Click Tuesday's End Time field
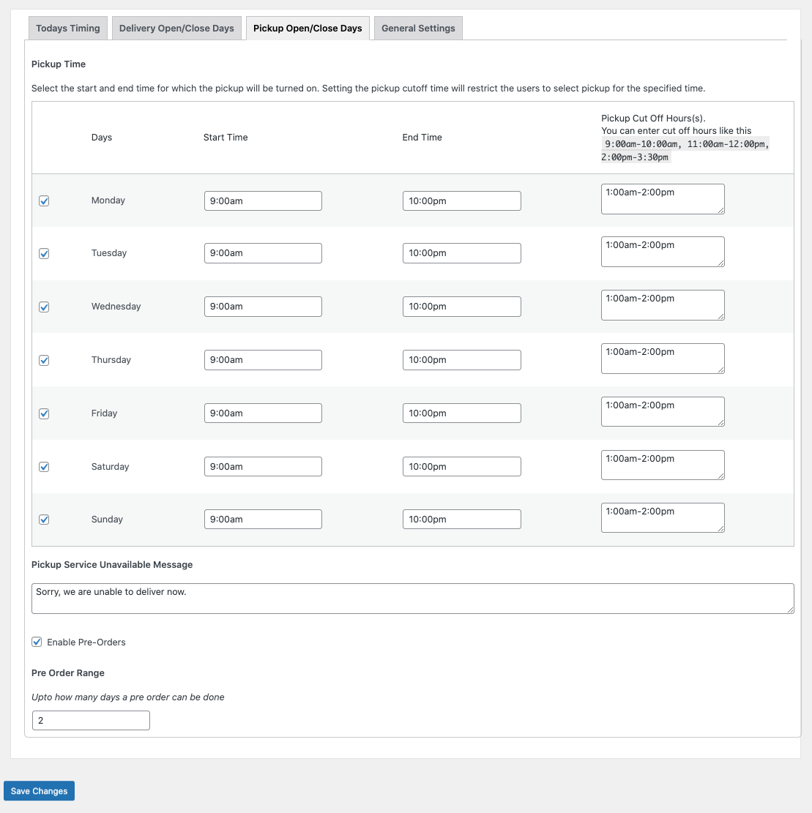Image resolution: width=812 pixels, height=813 pixels. tap(461, 253)
